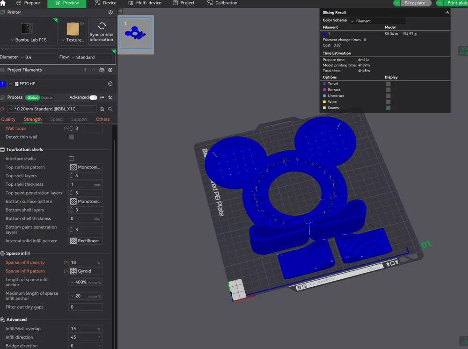This screenshot has width=468, height=349.
Task: Compare presets icon next to Advanced
Action: click(x=110, y=97)
